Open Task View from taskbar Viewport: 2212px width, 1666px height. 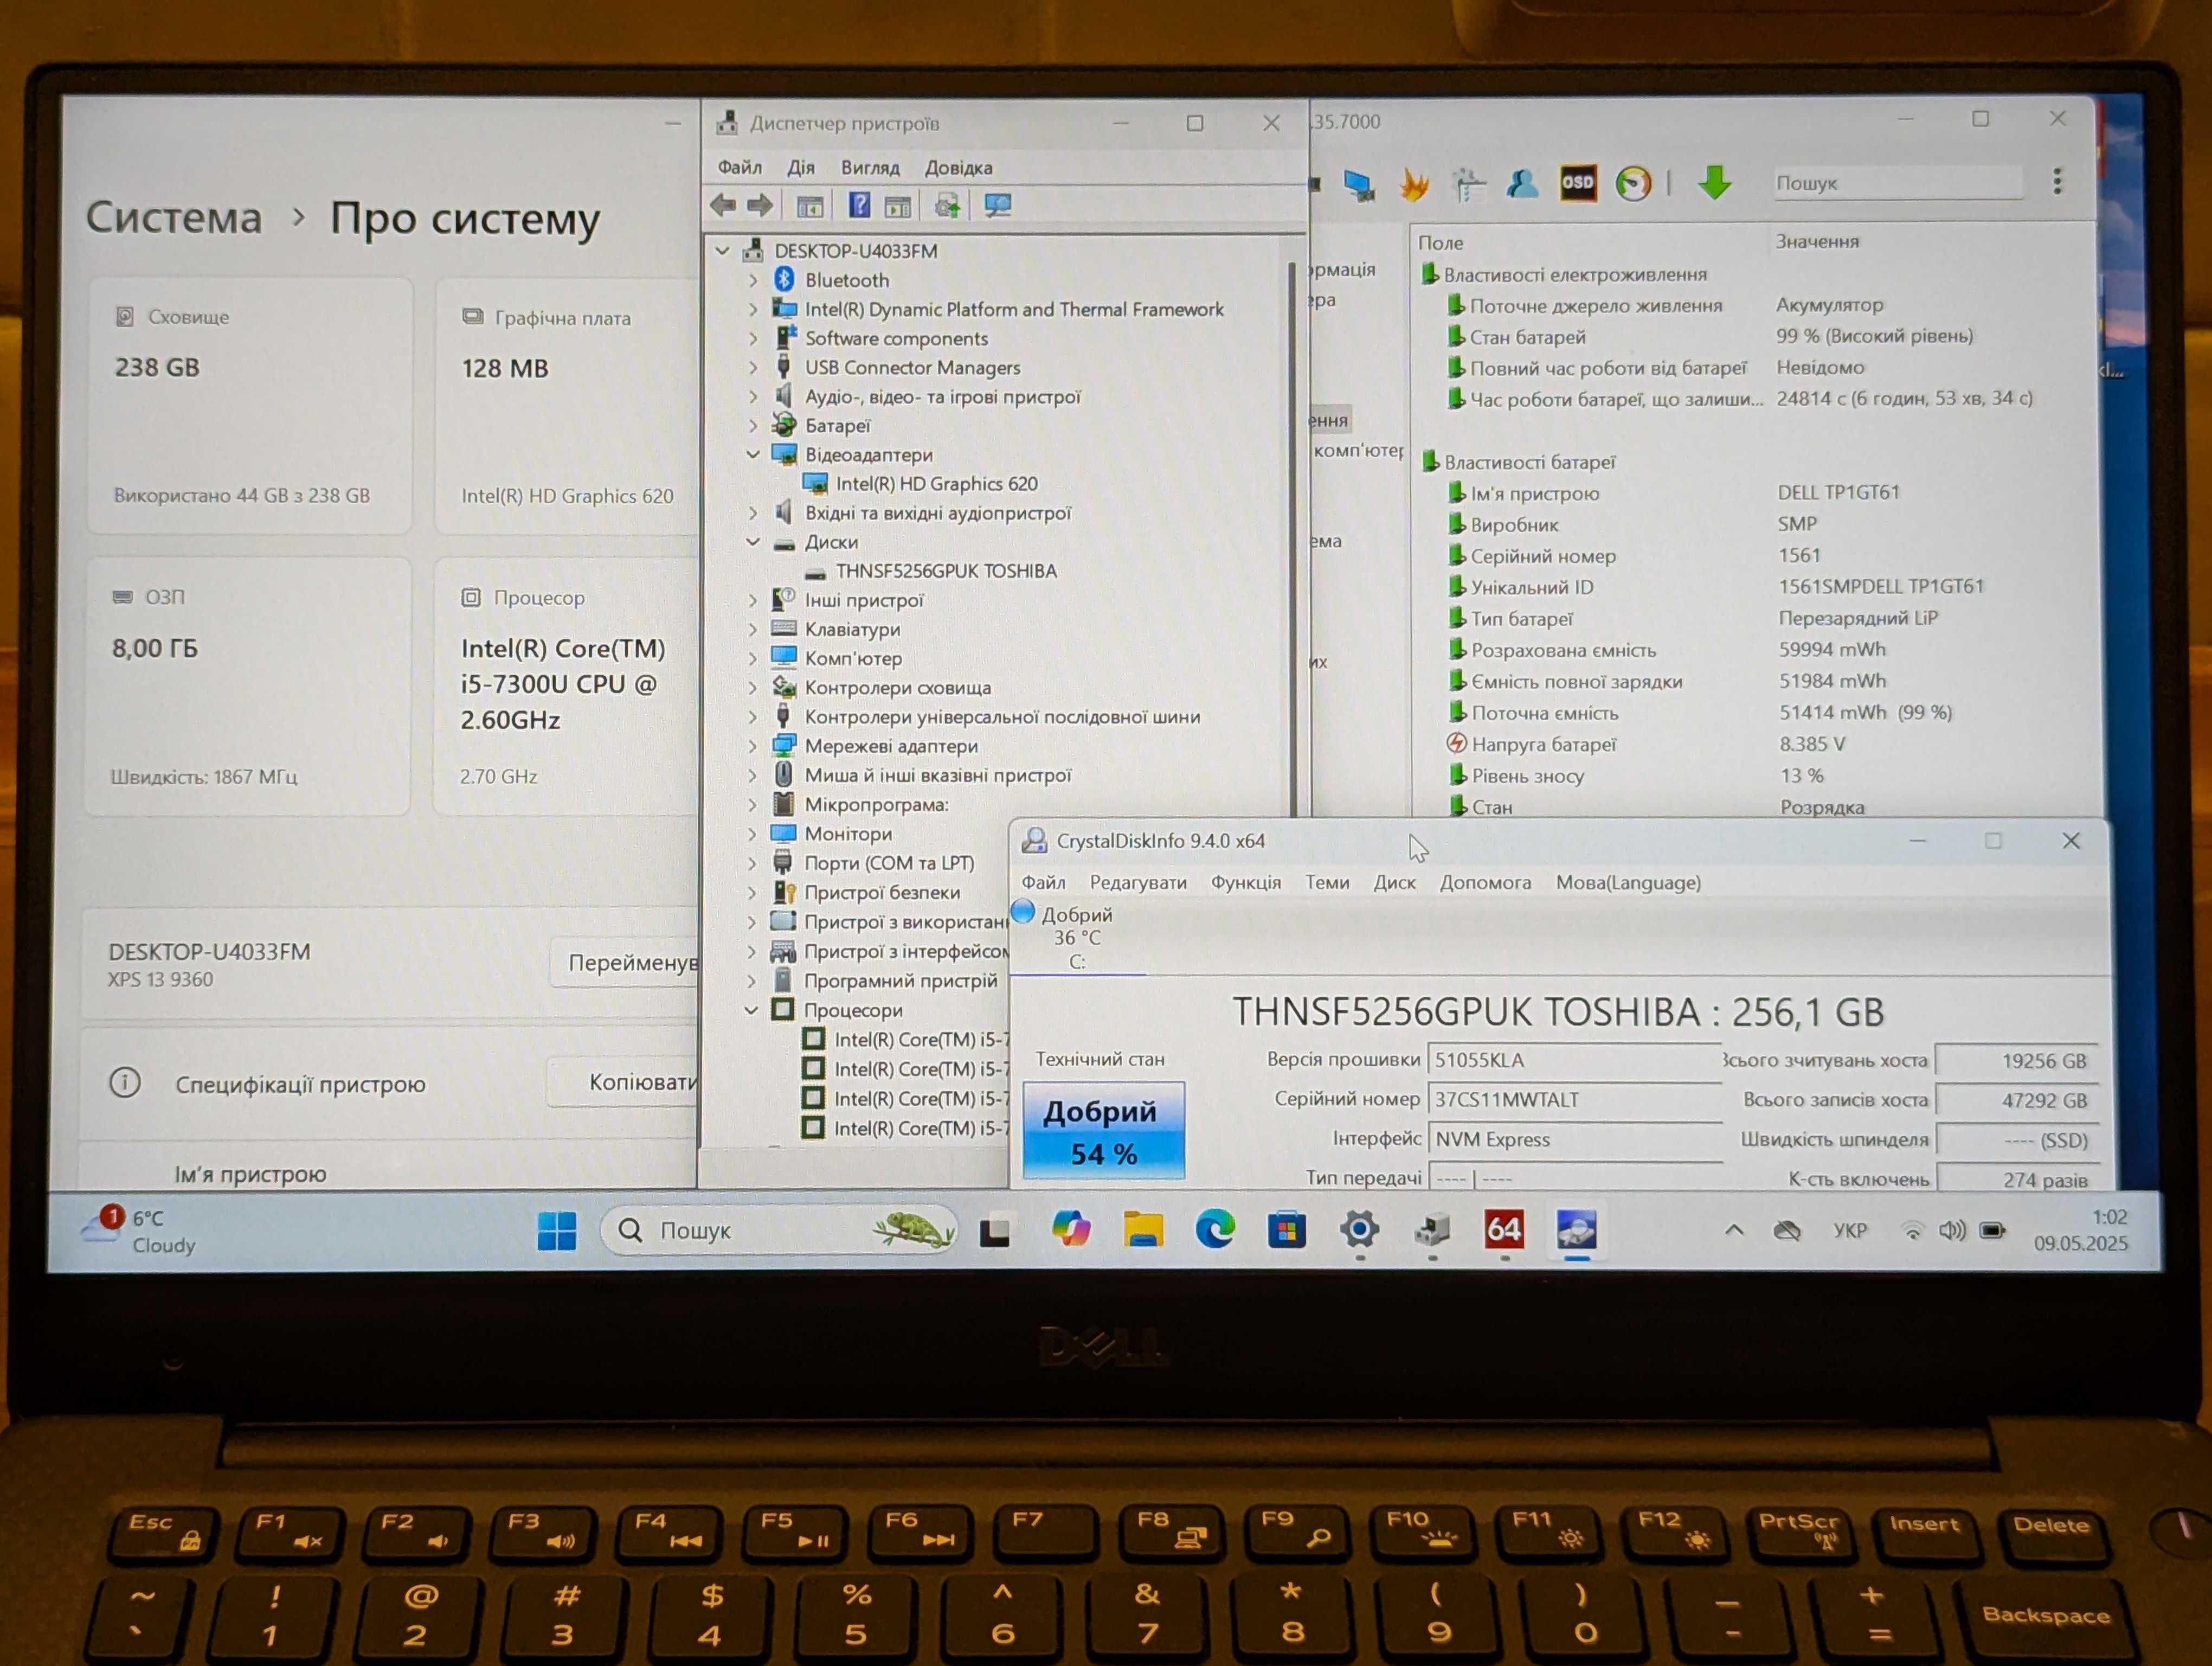pyautogui.click(x=994, y=1231)
